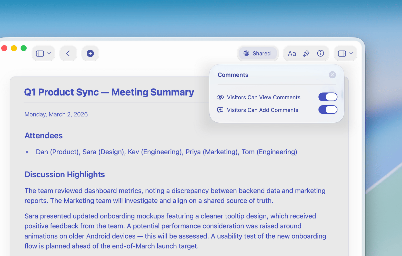Close the Comments popover
402x256 pixels.
coord(332,75)
